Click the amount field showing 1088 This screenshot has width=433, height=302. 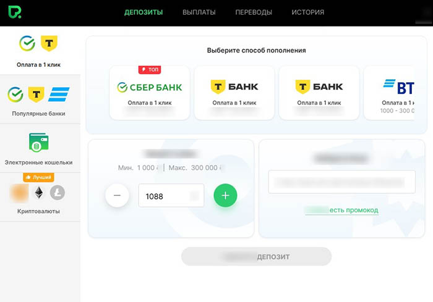click(171, 196)
